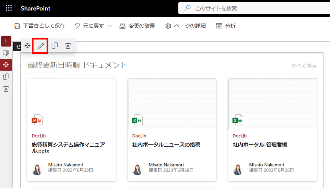
Task: Edit web part with the pencil icon
Action: [41, 46]
